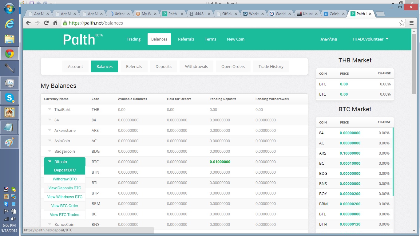Switch to the Open Orders sub-tab

click(x=233, y=66)
